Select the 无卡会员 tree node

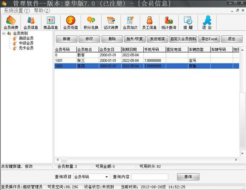tap(26, 48)
